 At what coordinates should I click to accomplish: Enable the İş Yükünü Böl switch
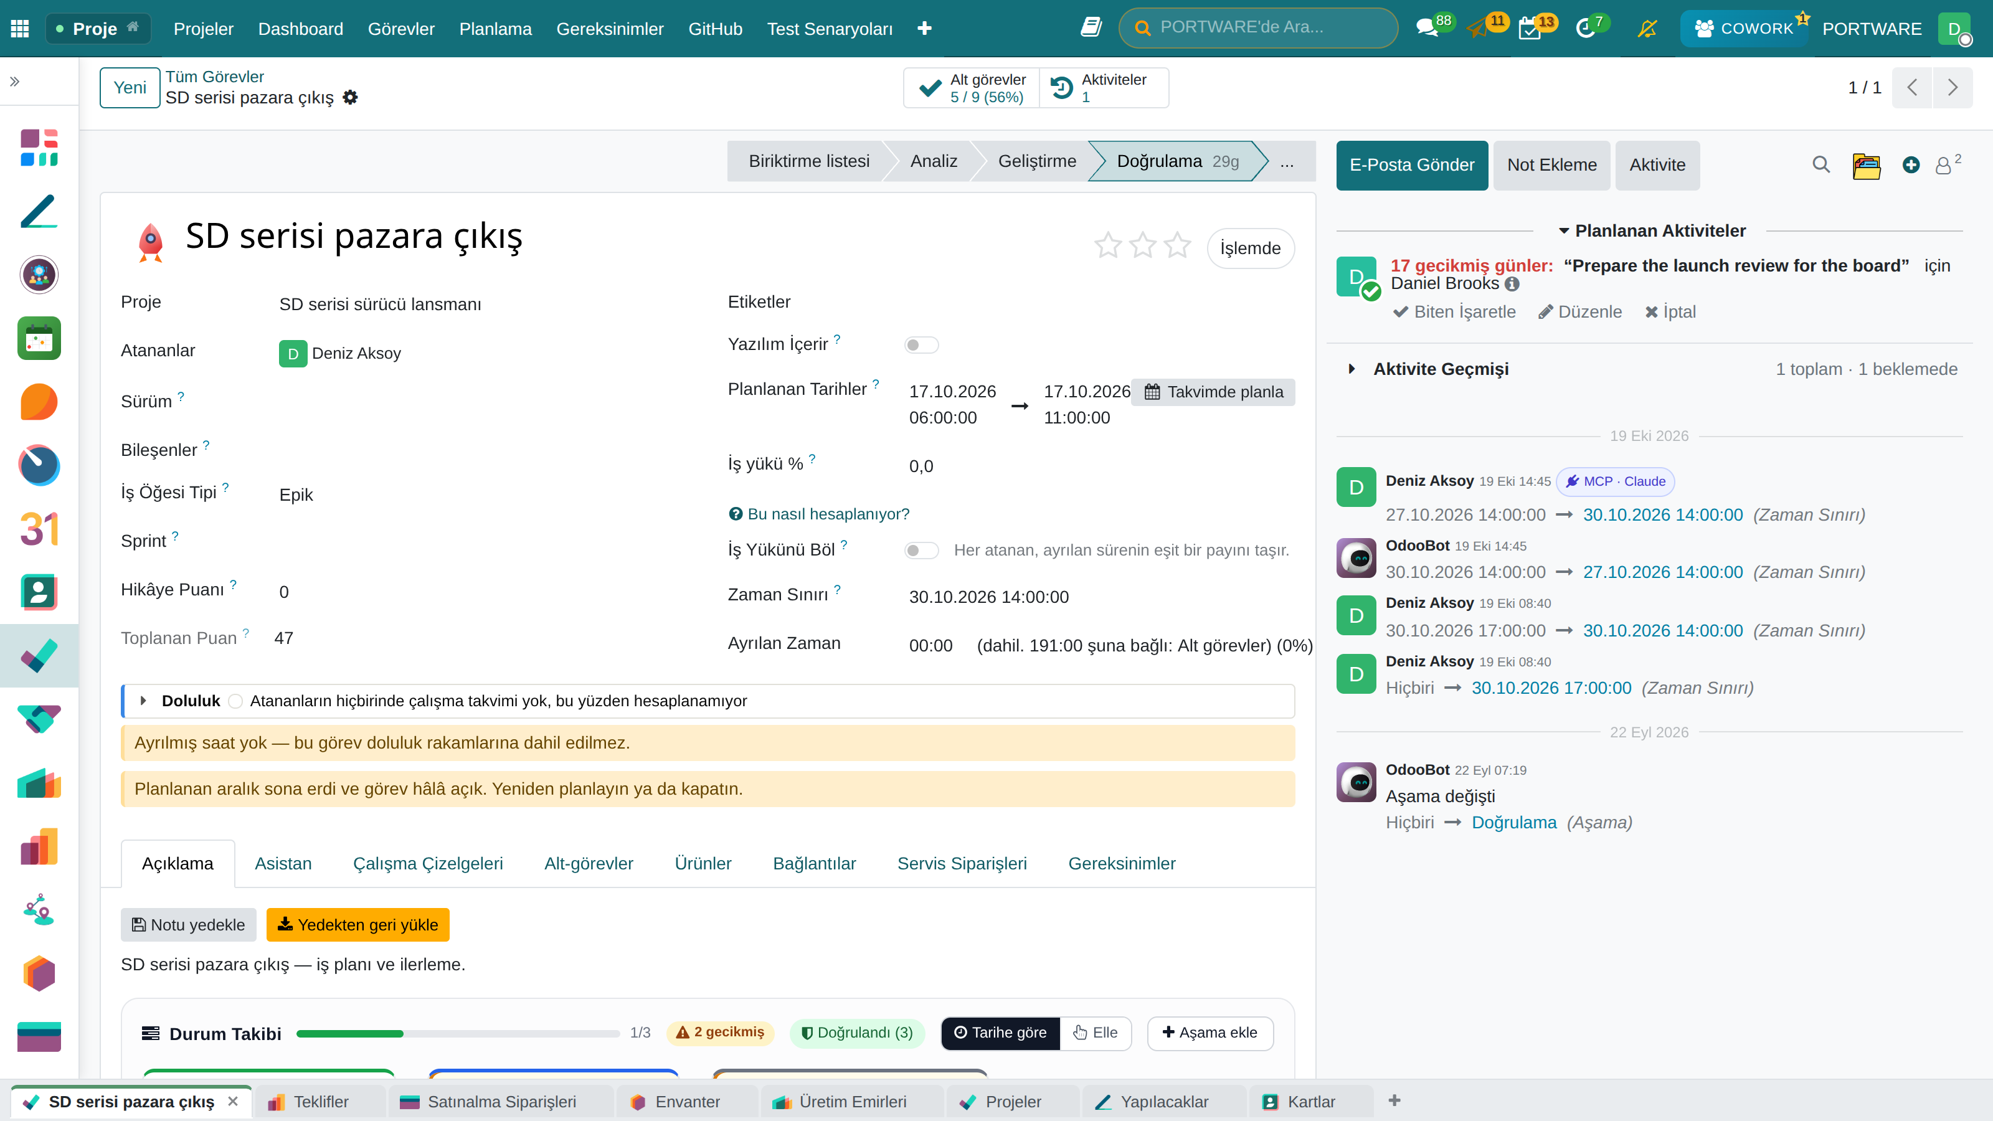pos(921,550)
